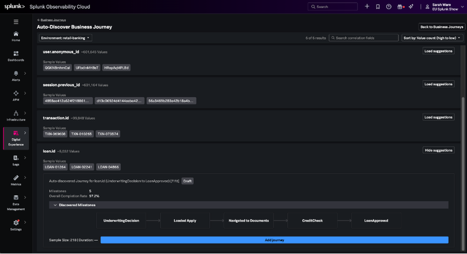Screen dimensions: 467x254
Task: Open Metrics section icon
Action: 16,178
